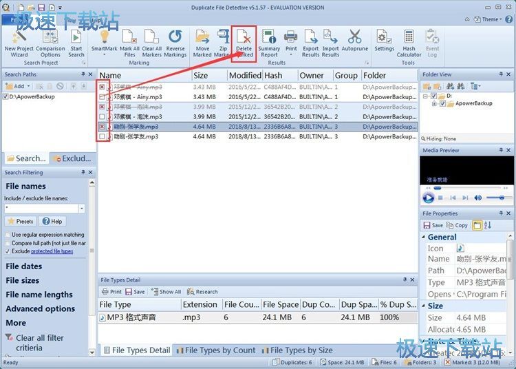Viewport: 516px width, 369px height.
Task: Enable Use regular expression matching
Action: [8, 235]
